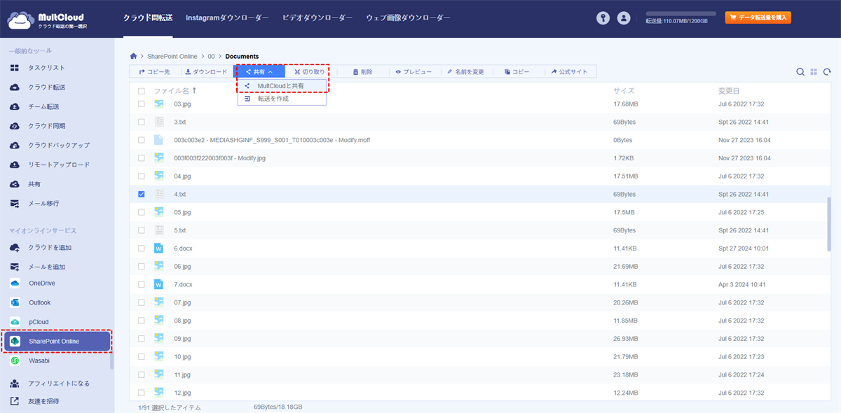Viewport: 841px width, 413px height.
Task: Check the 03.jpg file checkbox
Action: (142, 104)
